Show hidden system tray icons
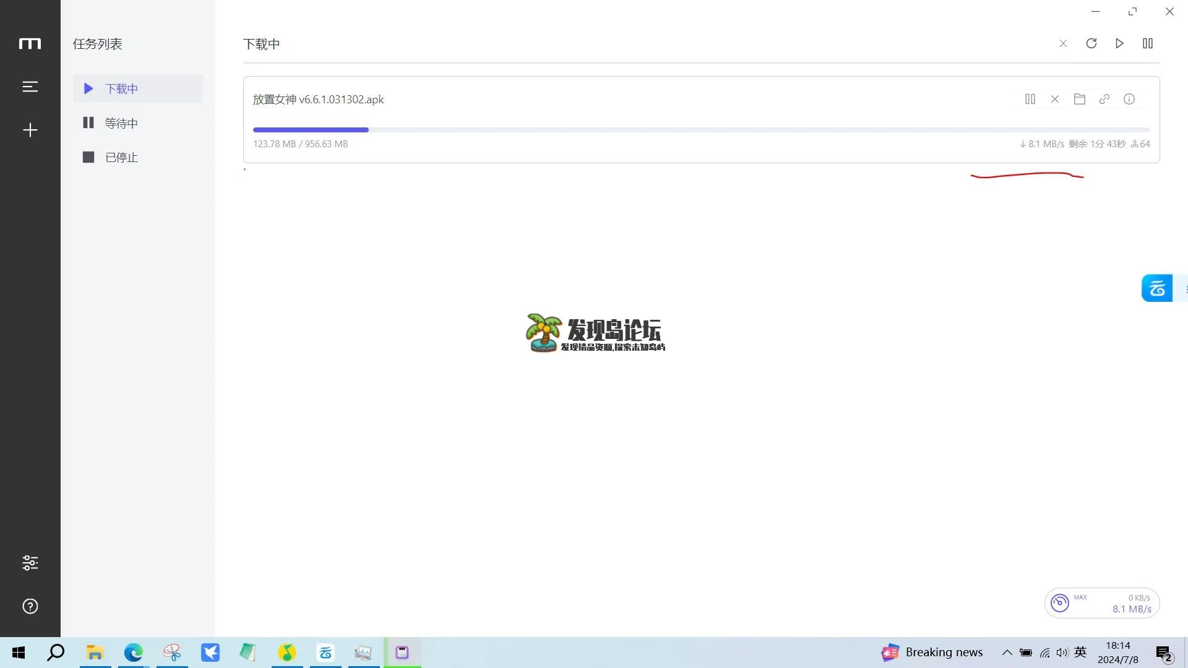Screen dimensions: 1188x668 [1007, 653]
